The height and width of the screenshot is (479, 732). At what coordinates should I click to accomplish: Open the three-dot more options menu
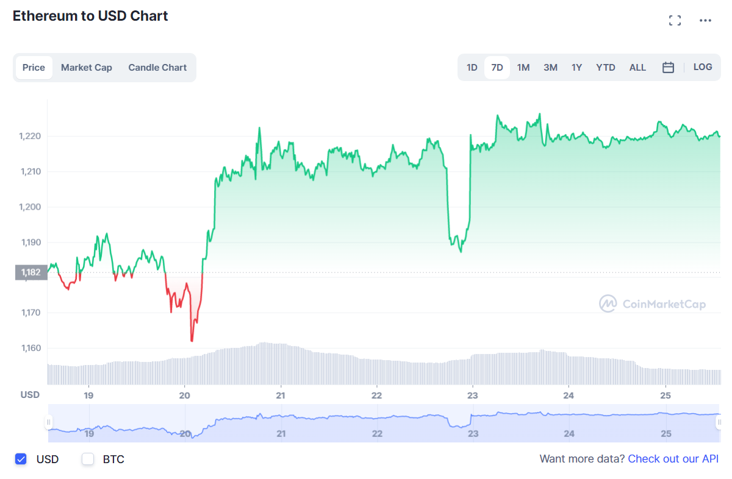[706, 21]
